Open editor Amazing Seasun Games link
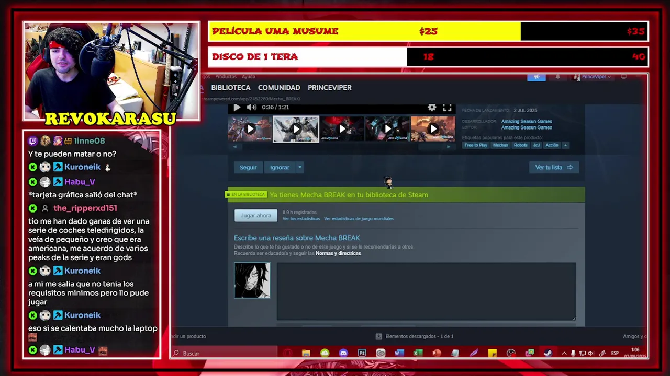670x376 pixels. (527, 127)
